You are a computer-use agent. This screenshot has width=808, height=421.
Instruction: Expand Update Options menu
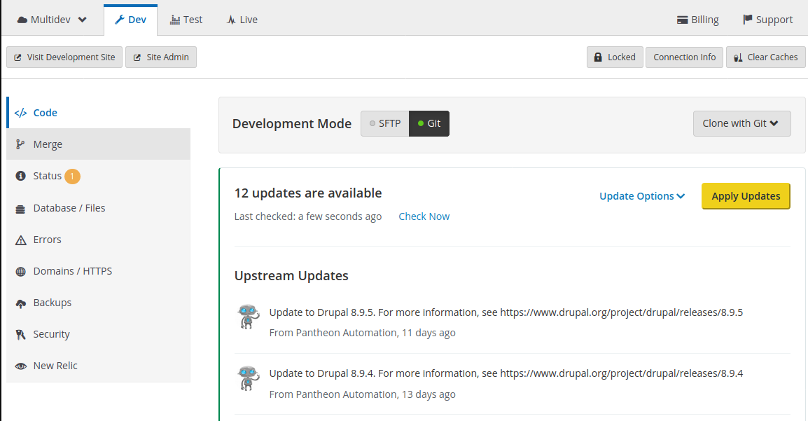[x=642, y=196]
